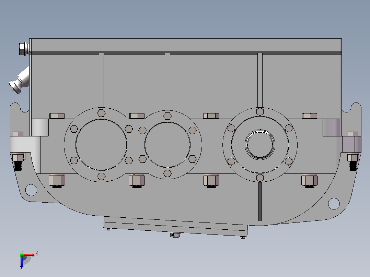Screen dimensions: 370x277
Task: Click the drain plug under bottom plate
Action: click(175, 235)
